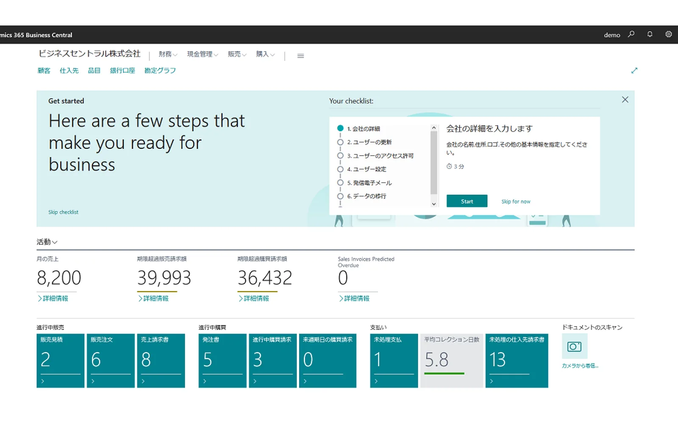678x423 pixels.
Task: Close the Get started banner
Action: [x=625, y=100]
